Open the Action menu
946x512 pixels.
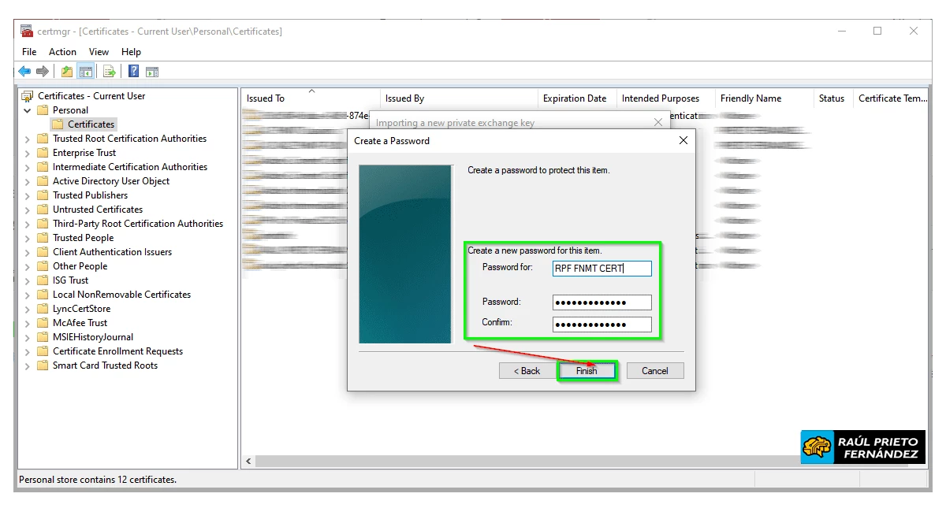62,52
